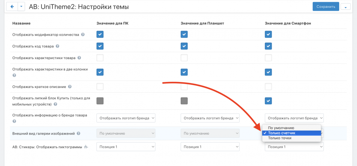The width and height of the screenshot is (357, 166).
Task: Show help for Отображать характеристики товара
Action: pyautogui.click(x=79, y=58)
